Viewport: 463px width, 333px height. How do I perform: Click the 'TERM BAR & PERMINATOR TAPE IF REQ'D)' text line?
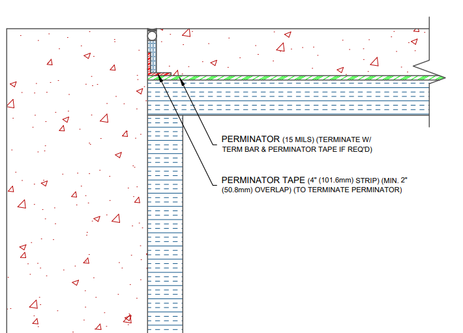297,149
